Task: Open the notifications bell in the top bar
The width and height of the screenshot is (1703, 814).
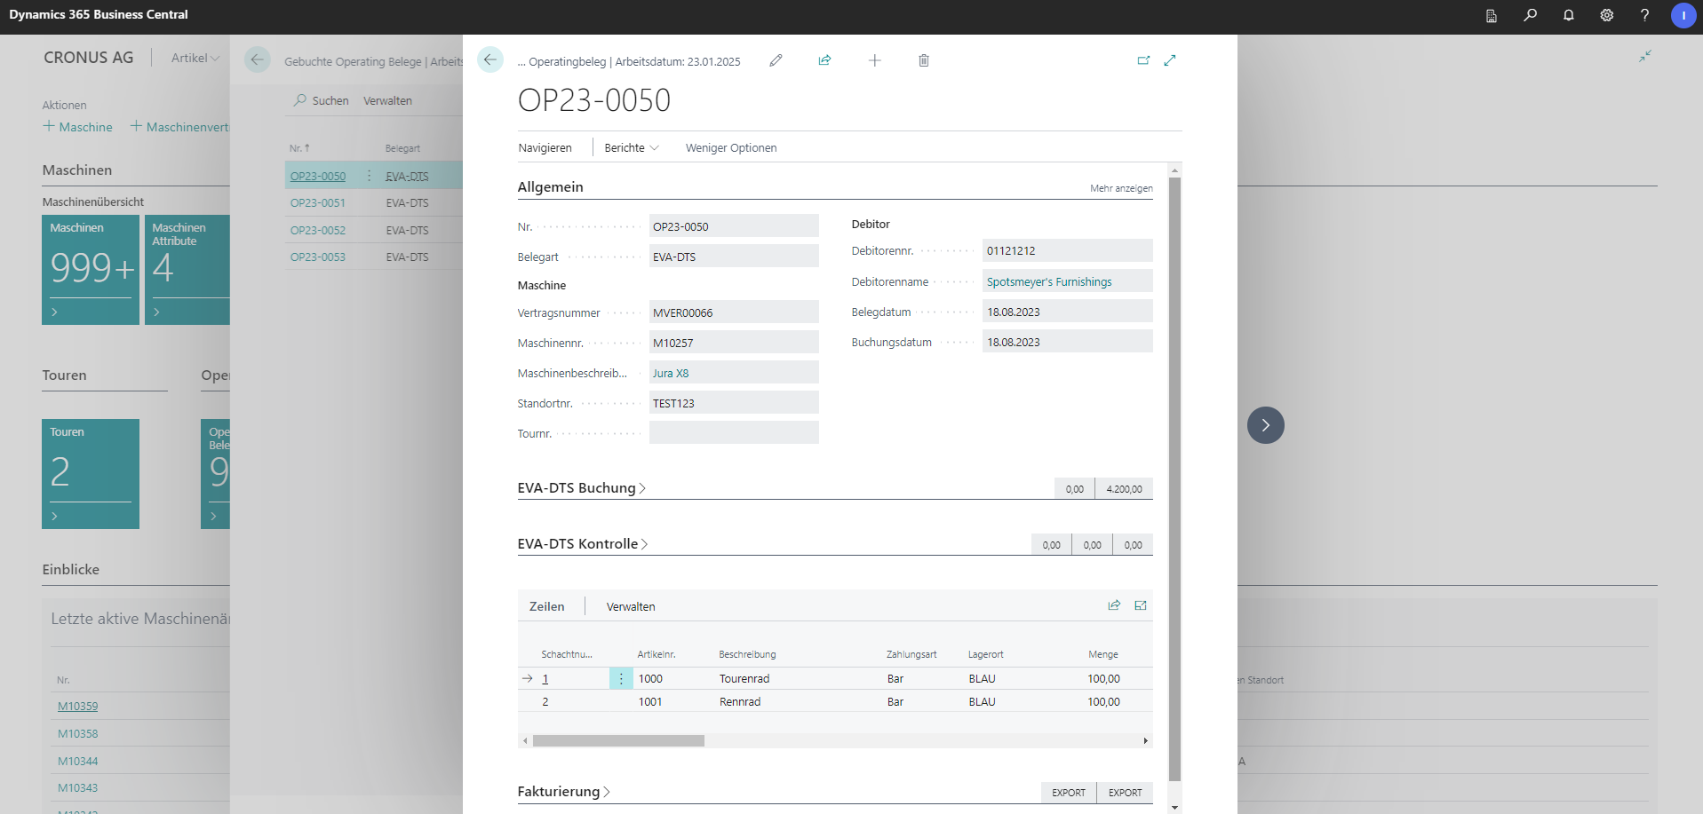Action: [x=1568, y=15]
